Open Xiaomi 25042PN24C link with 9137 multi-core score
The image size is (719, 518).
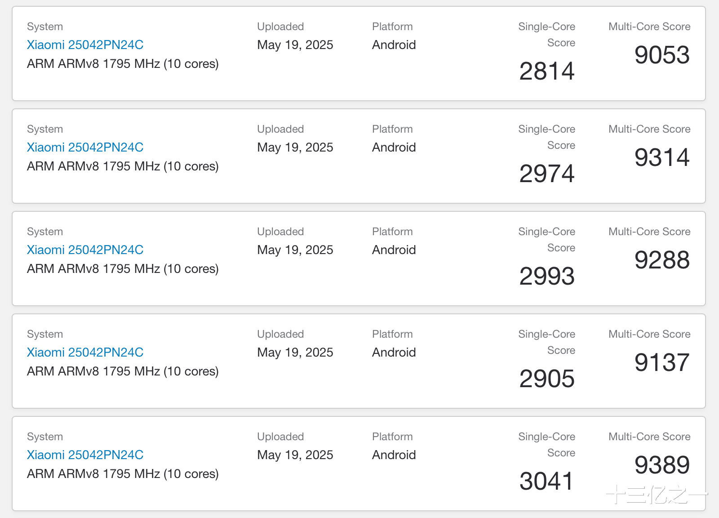85,353
